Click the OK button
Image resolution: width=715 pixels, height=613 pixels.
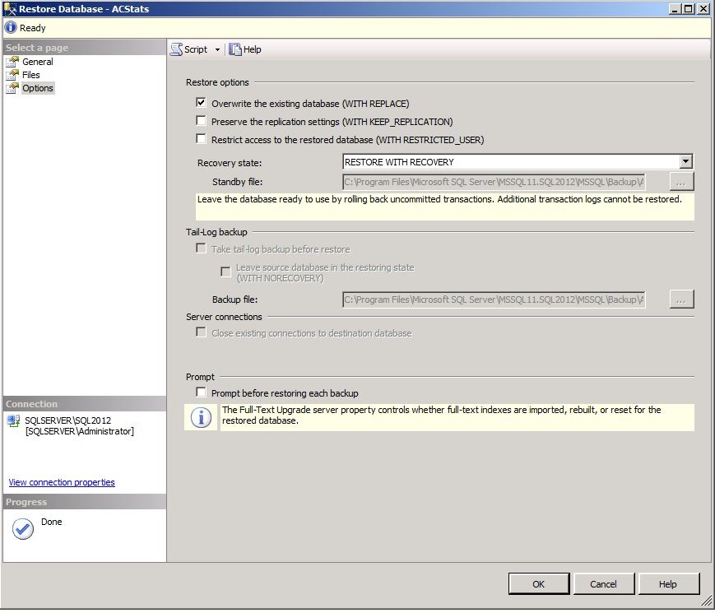pyautogui.click(x=539, y=583)
